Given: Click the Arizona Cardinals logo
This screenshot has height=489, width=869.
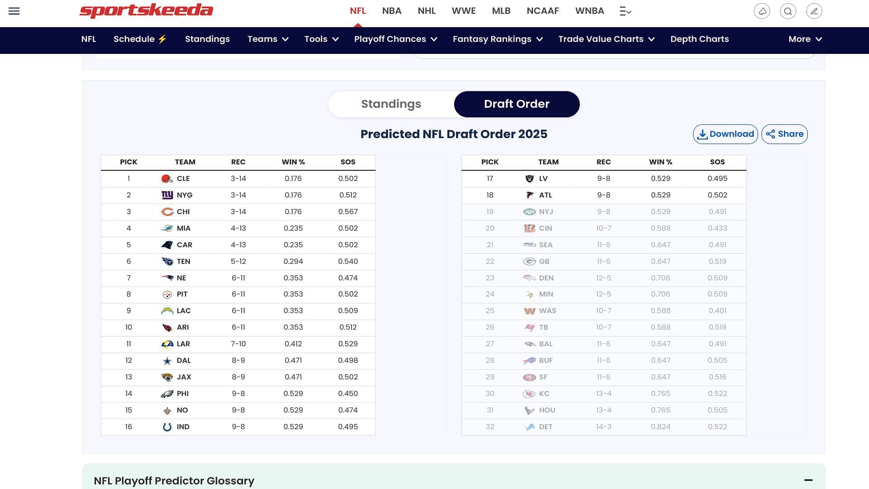Looking at the screenshot, I should point(167,328).
